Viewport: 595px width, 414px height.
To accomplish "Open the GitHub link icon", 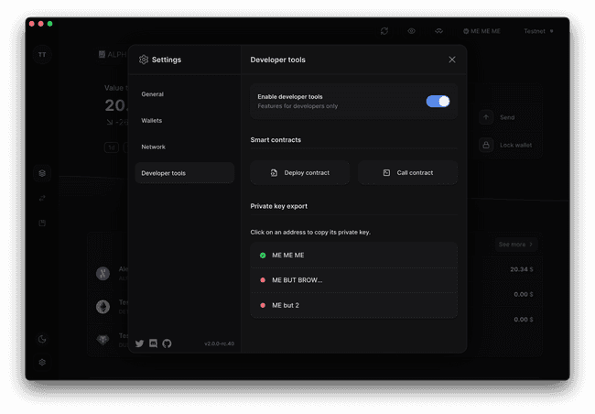I will 167,343.
